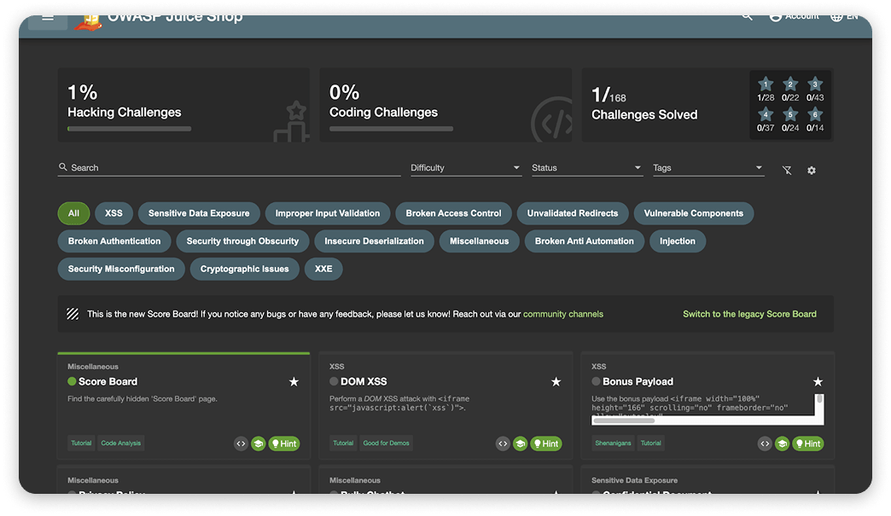The width and height of the screenshot is (891, 516).
Task: Switch to the legacy Score Board
Action: click(x=749, y=314)
